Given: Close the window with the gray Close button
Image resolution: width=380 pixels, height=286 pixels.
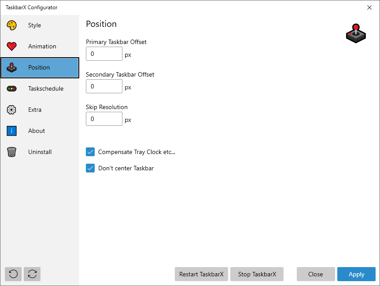Looking at the screenshot, I should coord(315,274).
